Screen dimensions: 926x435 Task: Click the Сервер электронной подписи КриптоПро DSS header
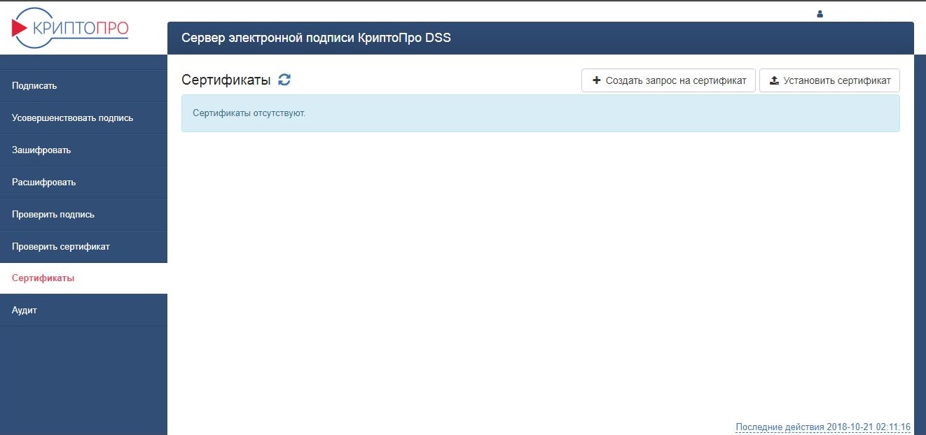[x=316, y=38]
